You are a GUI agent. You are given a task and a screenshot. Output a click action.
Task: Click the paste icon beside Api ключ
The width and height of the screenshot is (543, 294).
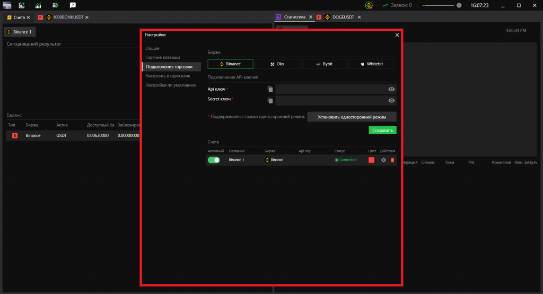(270, 89)
